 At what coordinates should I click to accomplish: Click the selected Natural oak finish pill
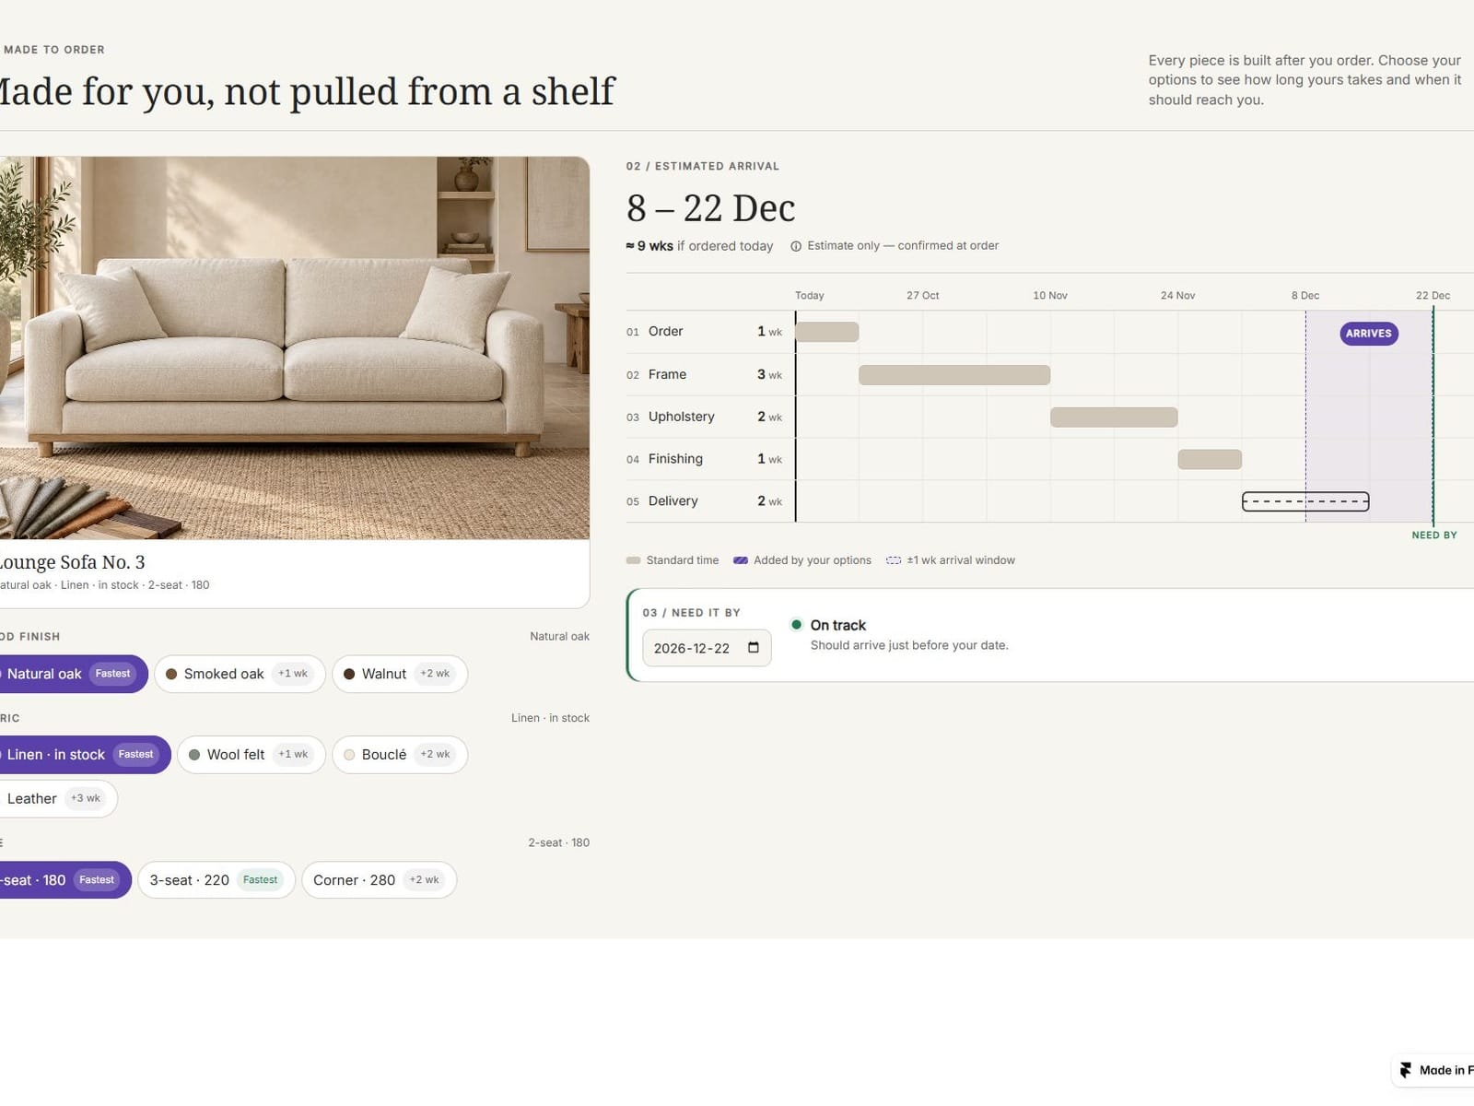point(72,674)
